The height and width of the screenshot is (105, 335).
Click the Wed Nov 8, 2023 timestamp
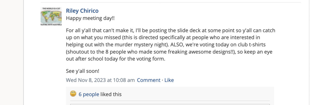coord(100,80)
